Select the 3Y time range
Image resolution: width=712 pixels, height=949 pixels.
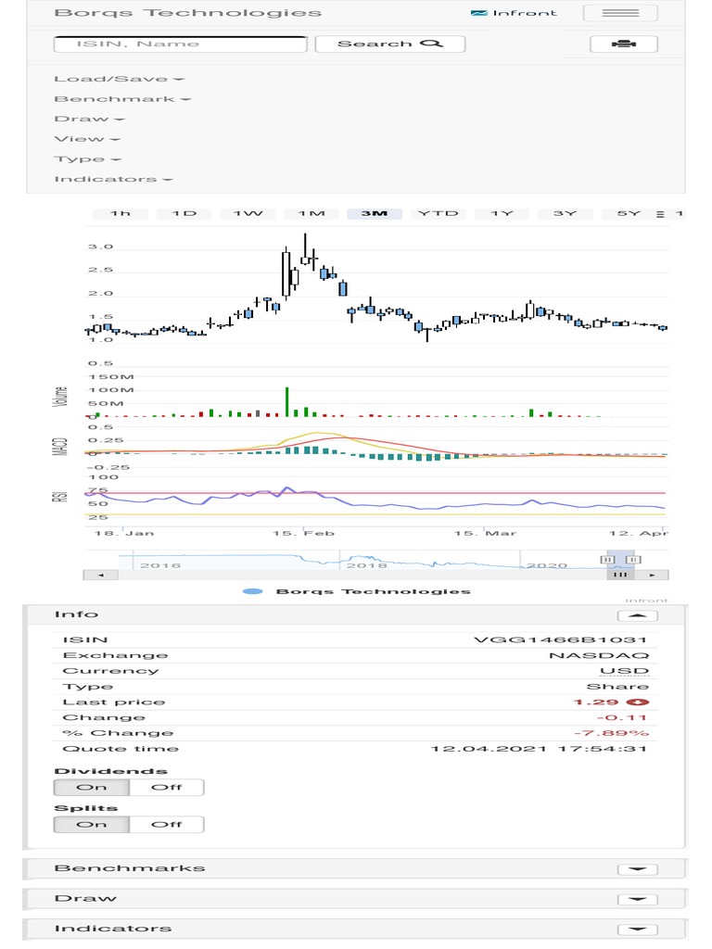pyautogui.click(x=565, y=214)
